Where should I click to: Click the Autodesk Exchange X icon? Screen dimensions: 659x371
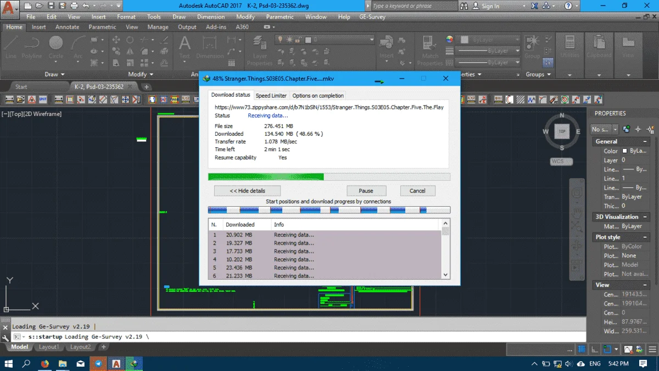[535, 6]
